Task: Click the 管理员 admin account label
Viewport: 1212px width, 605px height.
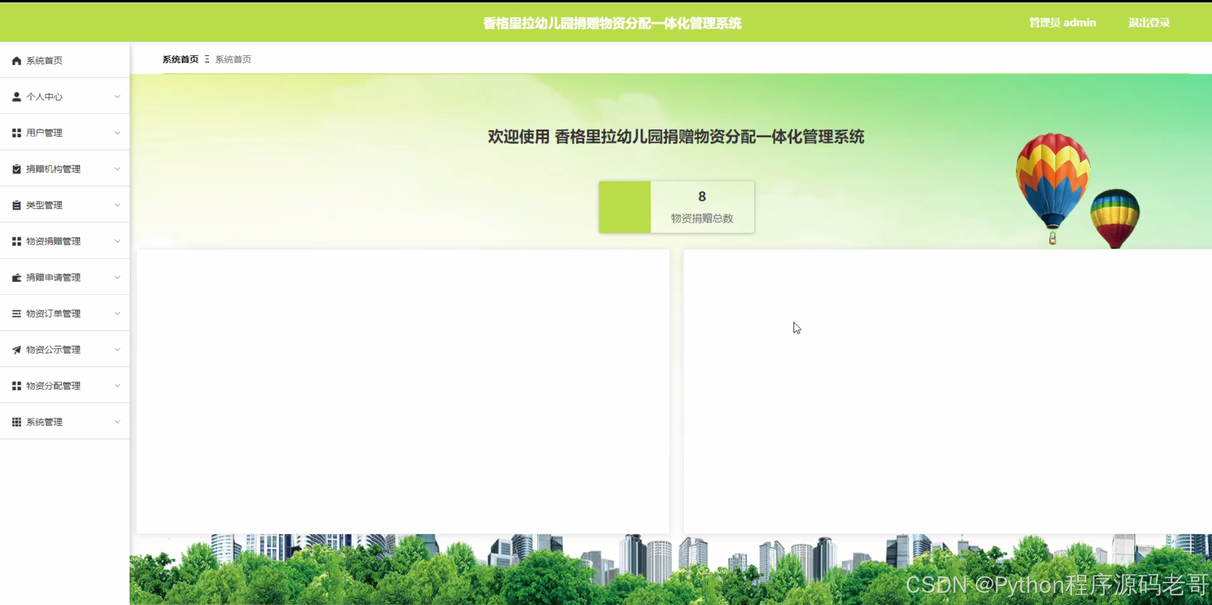Action: pos(1062,23)
